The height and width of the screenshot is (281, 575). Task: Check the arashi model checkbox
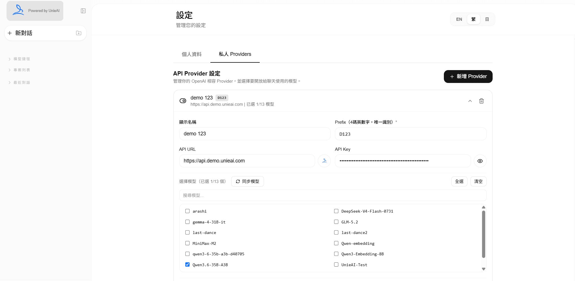pos(187,211)
